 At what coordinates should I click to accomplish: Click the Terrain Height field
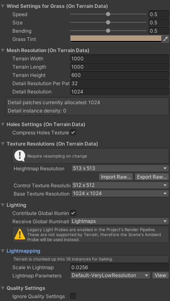click(x=120, y=75)
